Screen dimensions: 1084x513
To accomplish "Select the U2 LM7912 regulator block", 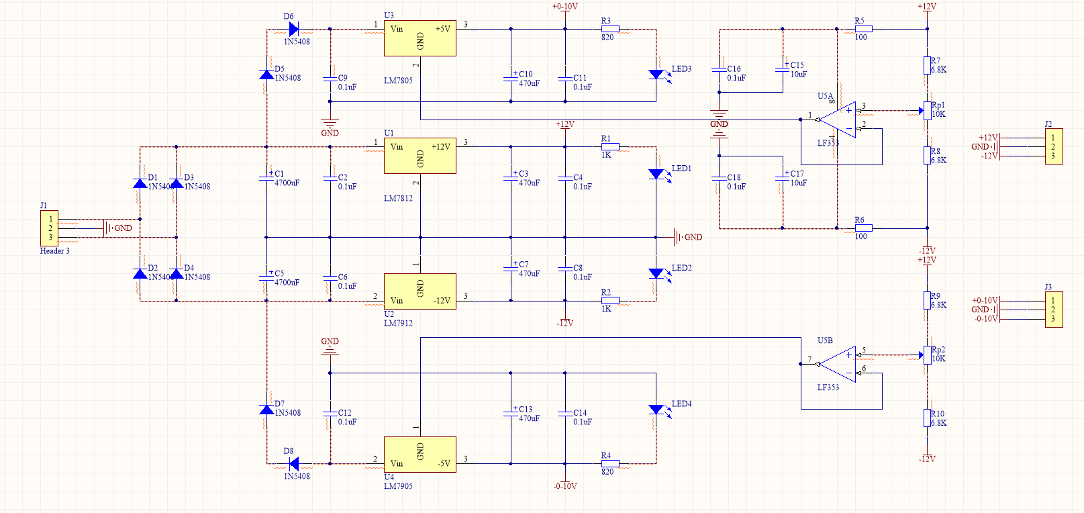I will 420,291.
